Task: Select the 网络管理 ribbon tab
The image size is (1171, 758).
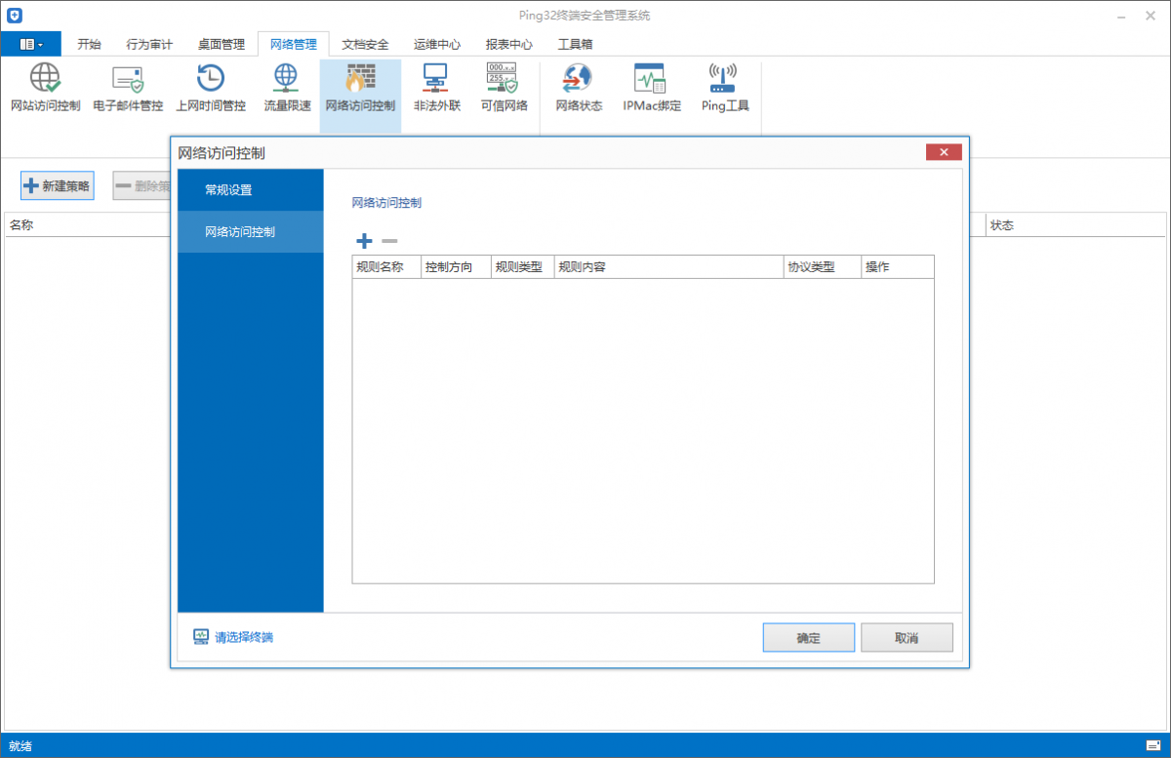Action: pyautogui.click(x=294, y=44)
